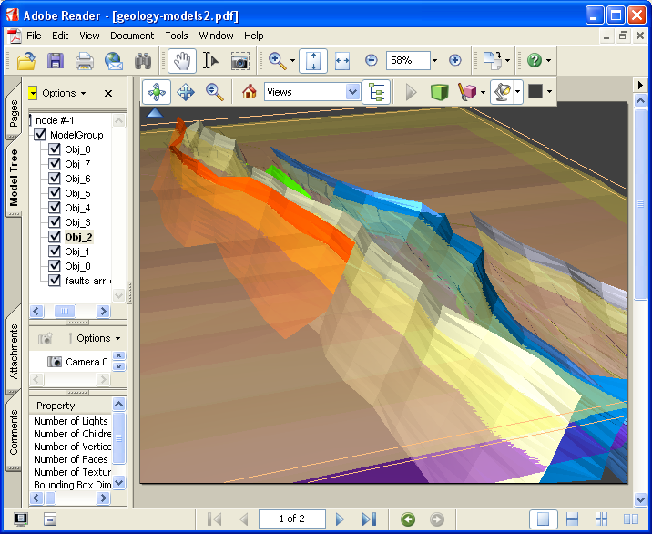652x534 pixels.
Task: Open the Views dropdown
Action: [x=352, y=92]
